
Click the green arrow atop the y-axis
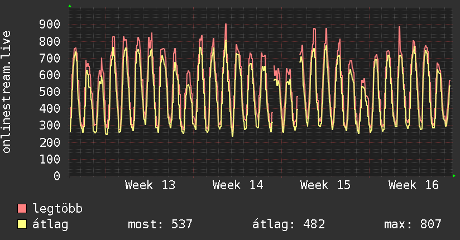point(70,6)
